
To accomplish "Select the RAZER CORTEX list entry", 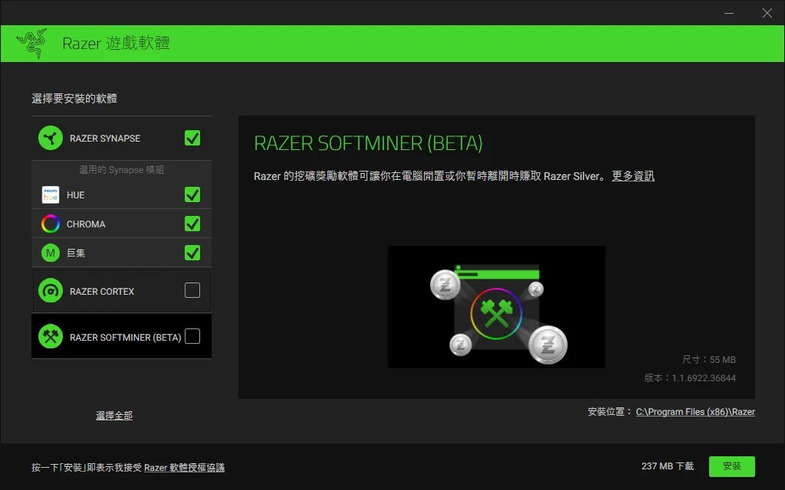I will click(121, 291).
